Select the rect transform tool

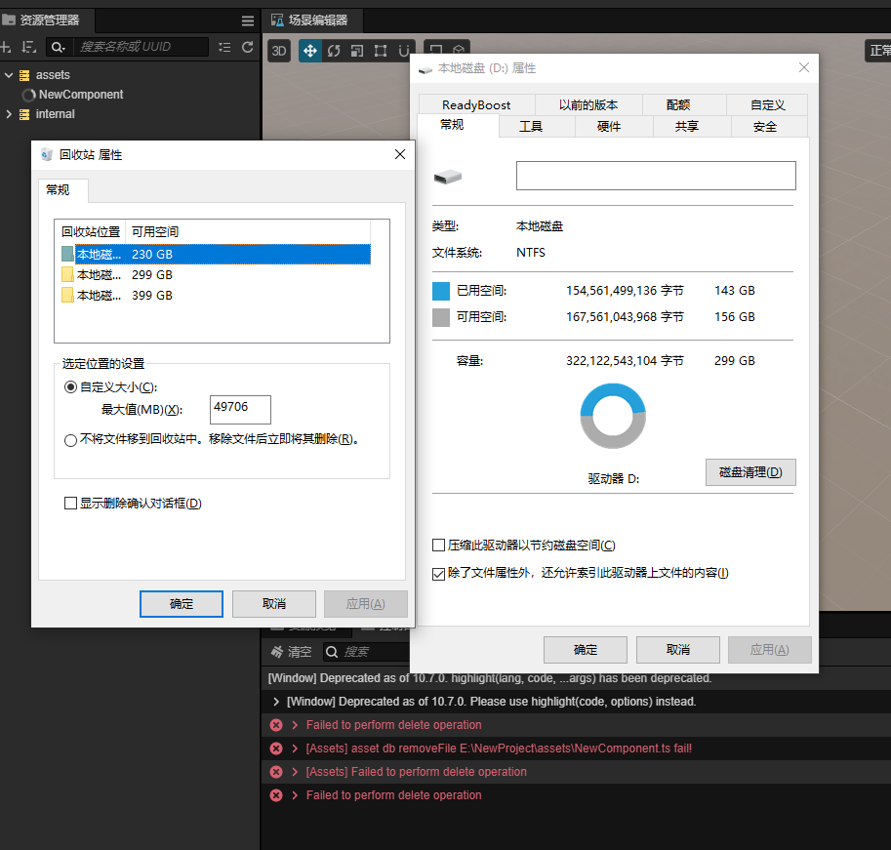pos(381,51)
